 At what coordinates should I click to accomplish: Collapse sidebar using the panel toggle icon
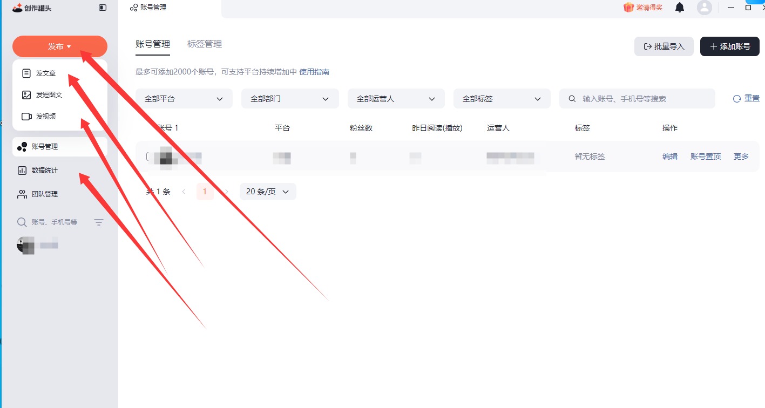coord(103,8)
